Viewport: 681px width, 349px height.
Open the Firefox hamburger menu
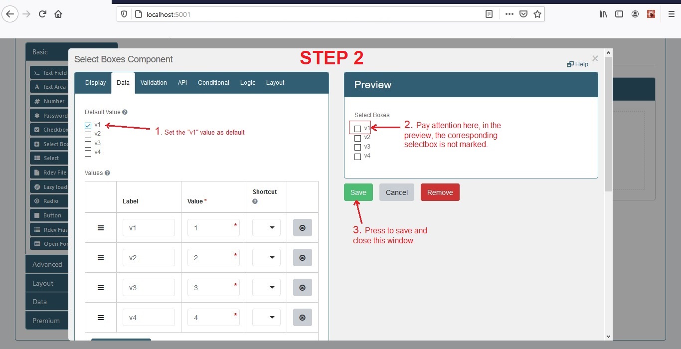point(671,14)
